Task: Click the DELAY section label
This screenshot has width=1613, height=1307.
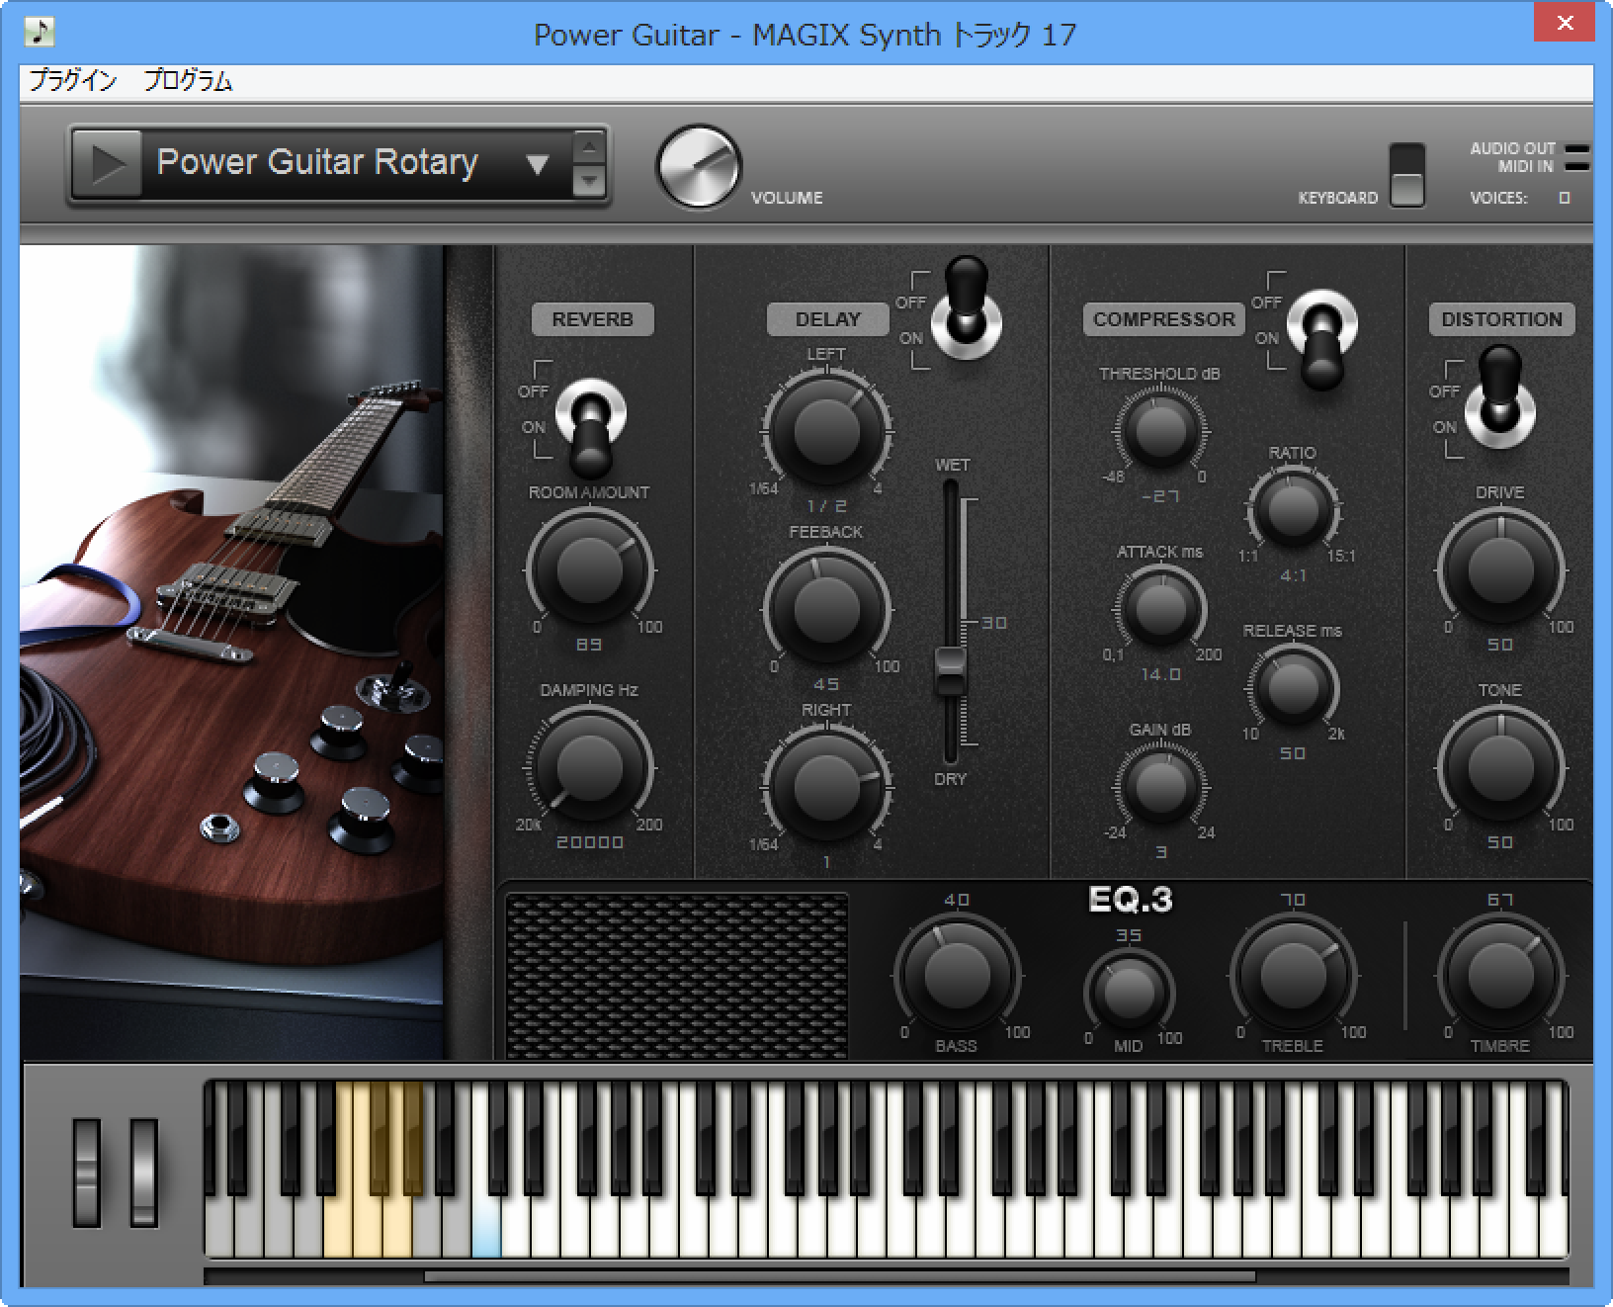Action: coord(827,319)
